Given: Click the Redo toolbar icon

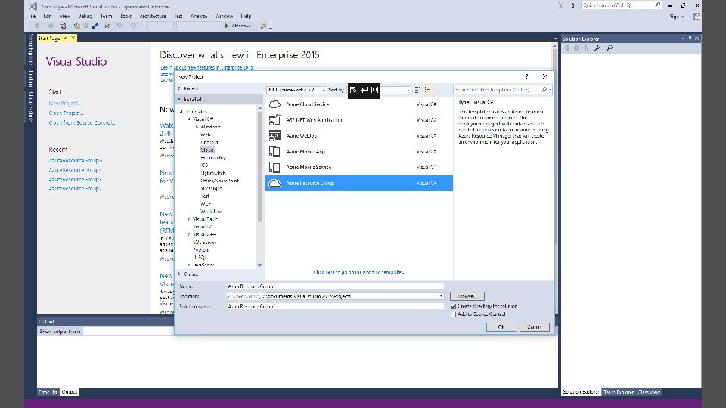Looking at the screenshot, I should pos(133,26).
